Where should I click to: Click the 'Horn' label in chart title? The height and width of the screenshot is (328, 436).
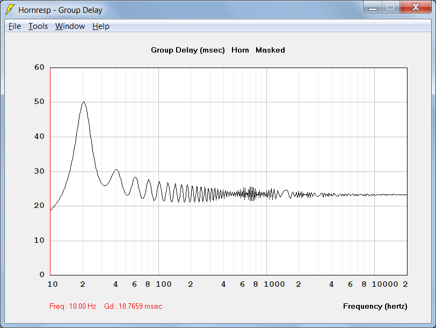pos(240,50)
